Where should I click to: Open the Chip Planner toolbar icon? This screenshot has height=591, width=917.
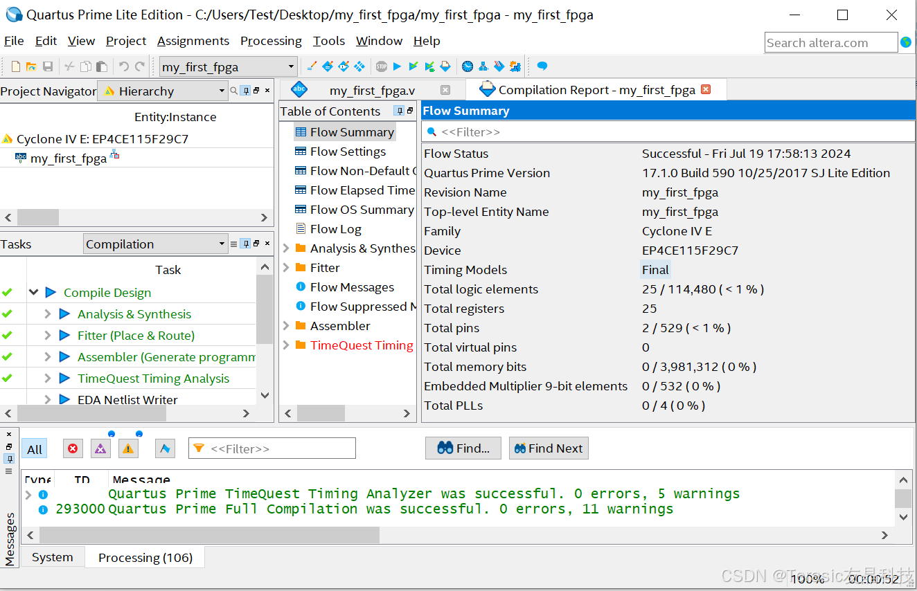pos(359,66)
